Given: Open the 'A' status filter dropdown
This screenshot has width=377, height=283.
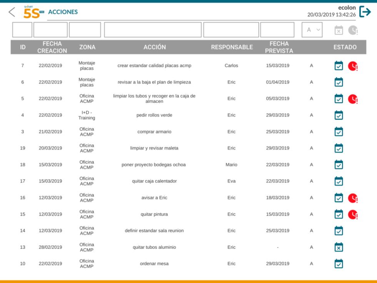Looking at the screenshot, I should click(312, 30).
